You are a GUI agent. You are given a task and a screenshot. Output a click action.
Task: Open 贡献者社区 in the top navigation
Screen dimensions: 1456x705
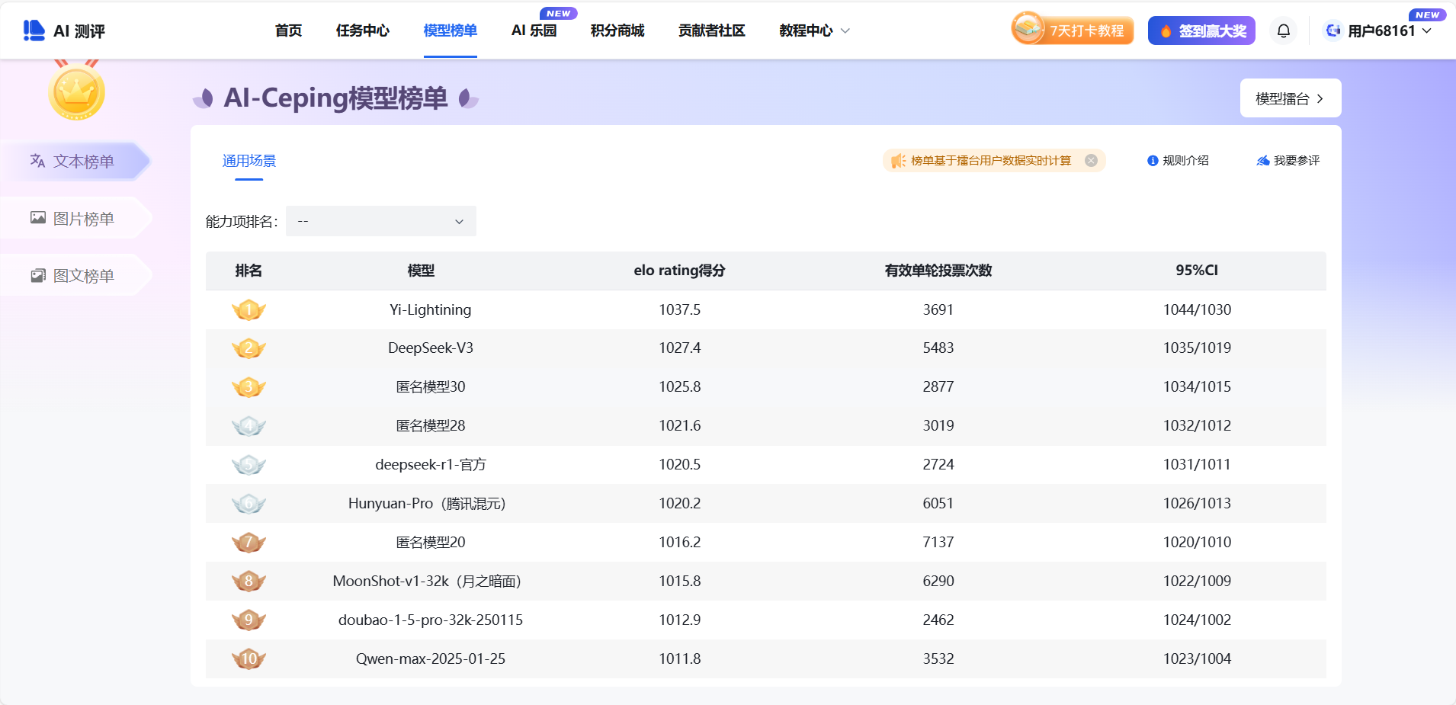712,30
